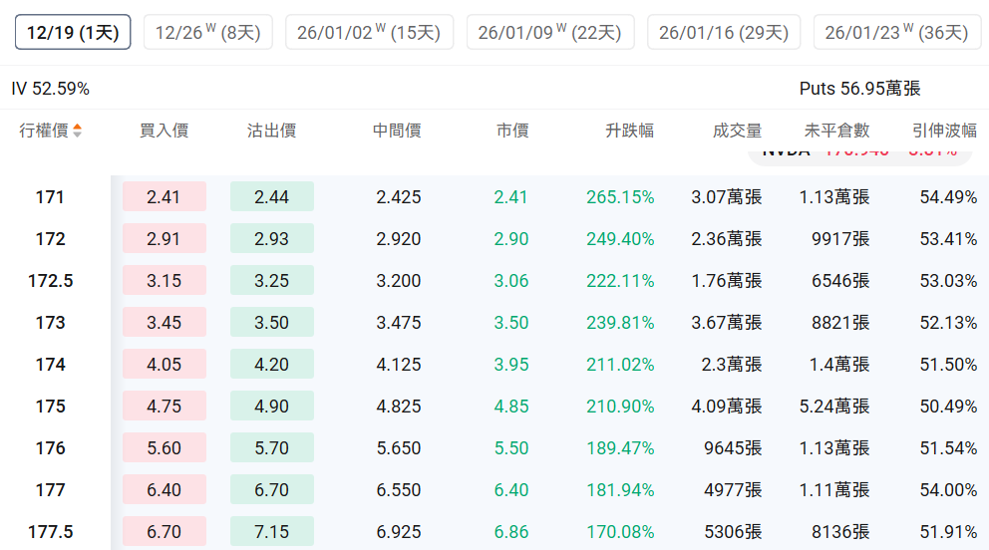
Task: Switch to the 26/01/23 (36天) expiry tab
Action: (x=896, y=33)
